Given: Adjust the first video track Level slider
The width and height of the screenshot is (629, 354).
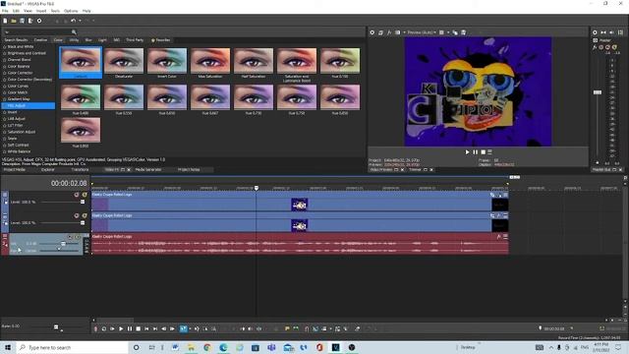Looking at the screenshot, I should 83,202.
